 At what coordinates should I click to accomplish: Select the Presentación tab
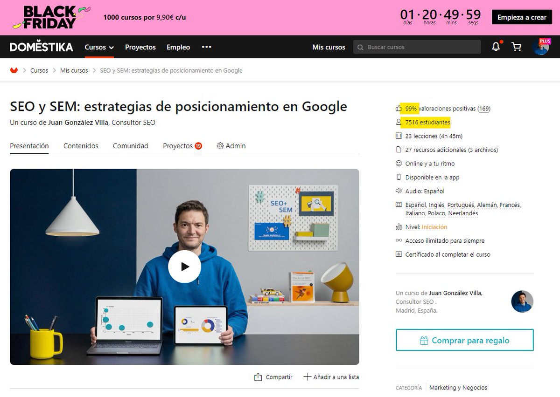(x=29, y=146)
